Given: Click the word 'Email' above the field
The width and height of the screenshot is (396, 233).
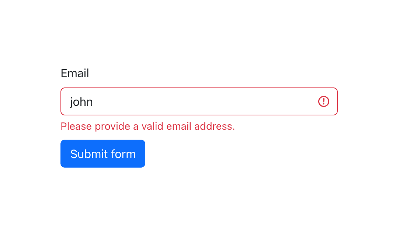Looking at the screenshot, I should (74, 73).
